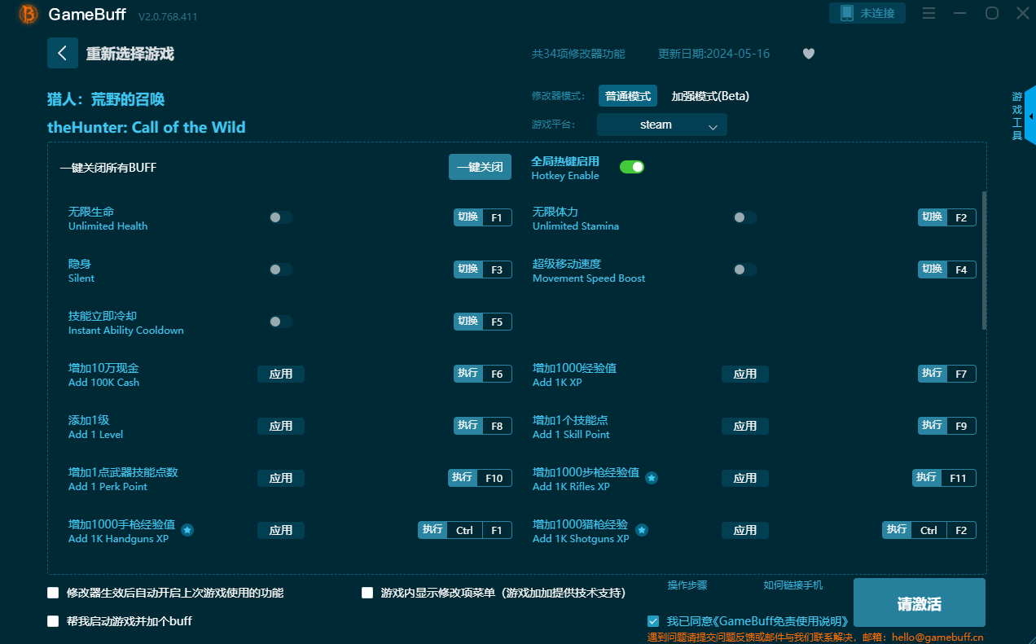The height and width of the screenshot is (644, 1036).
Task: Click the F2 key field for Shotguns XP
Action: [x=961, y=530]
